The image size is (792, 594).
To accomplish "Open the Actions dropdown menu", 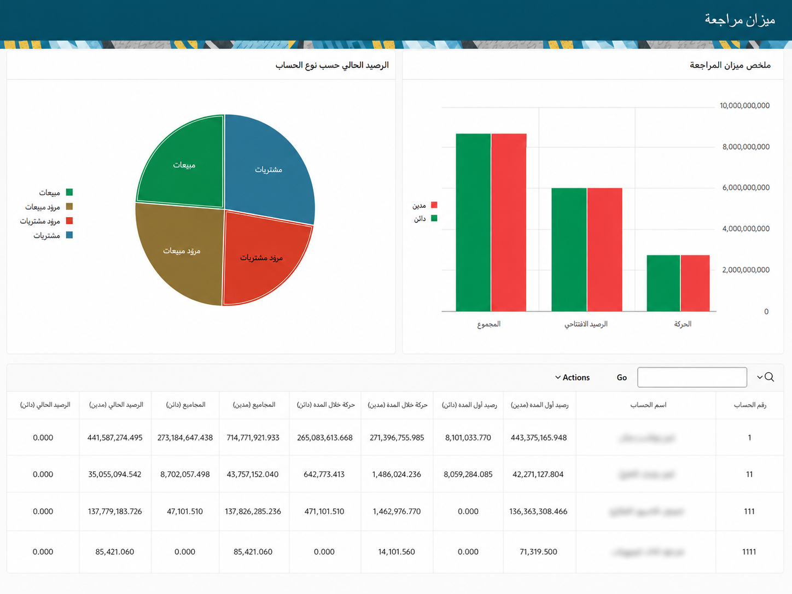I will pos(572,377).
